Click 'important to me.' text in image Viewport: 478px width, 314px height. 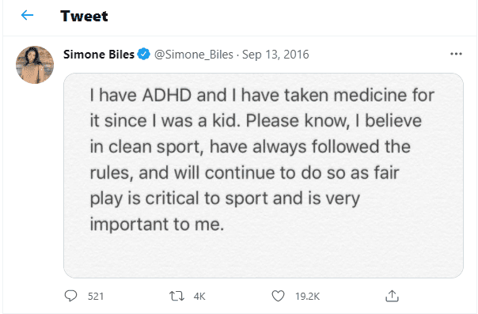tap(157, 225)
